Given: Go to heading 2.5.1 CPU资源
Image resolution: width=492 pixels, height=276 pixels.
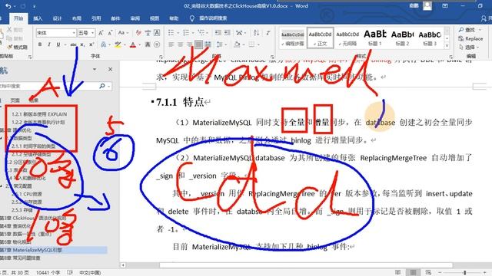Looking at the screenshot, I should (x=27, y=194).
